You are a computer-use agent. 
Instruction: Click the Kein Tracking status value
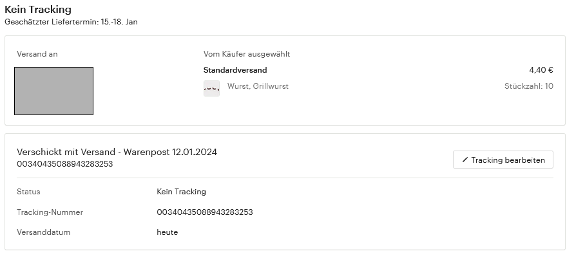point(182,192)
